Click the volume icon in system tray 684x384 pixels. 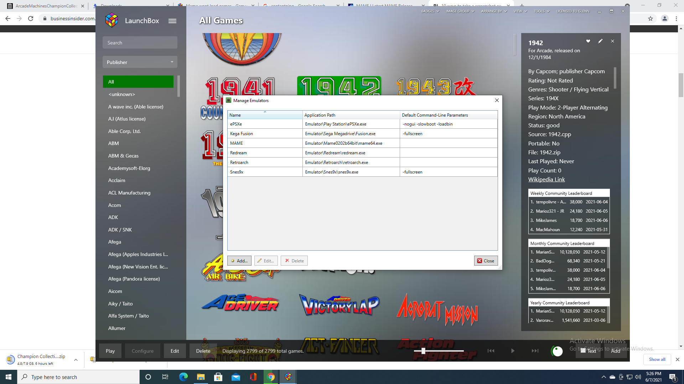coord(638,377)
